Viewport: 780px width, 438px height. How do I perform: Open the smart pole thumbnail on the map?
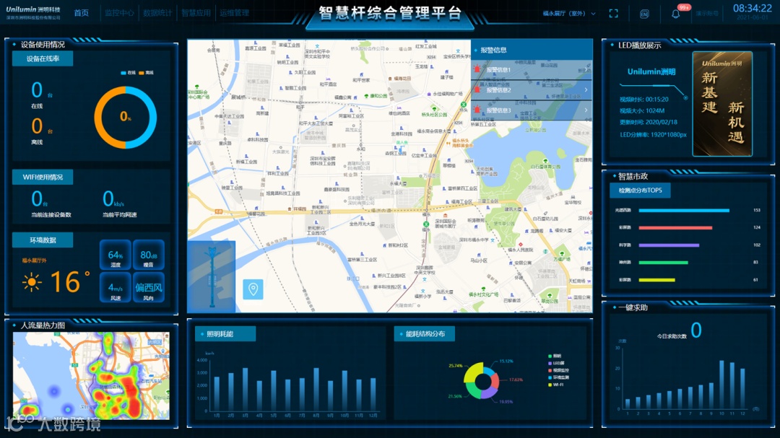[212, 276]
